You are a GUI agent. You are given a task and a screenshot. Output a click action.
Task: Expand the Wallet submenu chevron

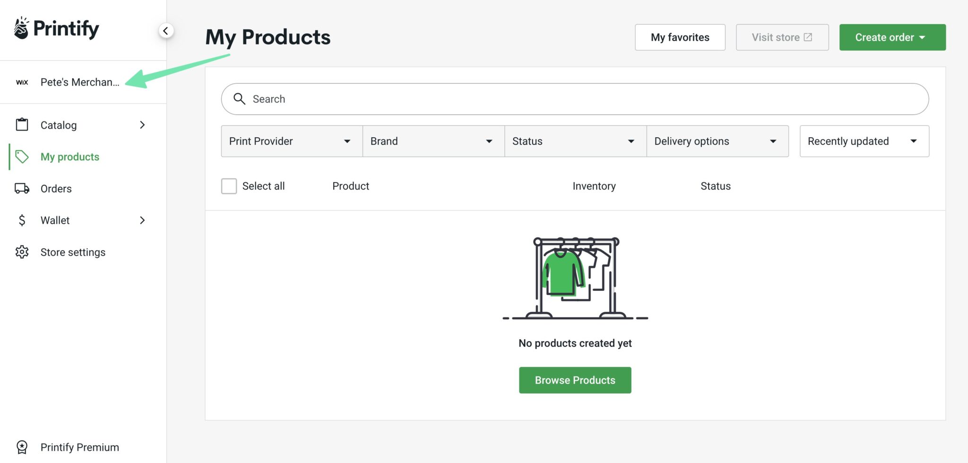click(x=142, y=220)
